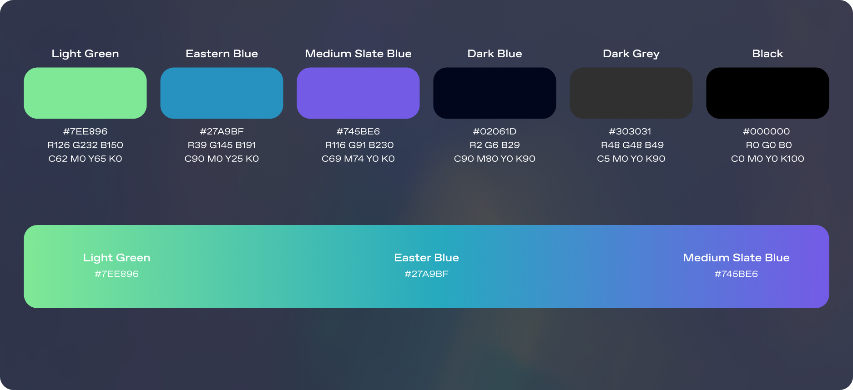
Task: Click the C5 M0 Y0 K90 CMYK value
Action: [x=631, y=159]
